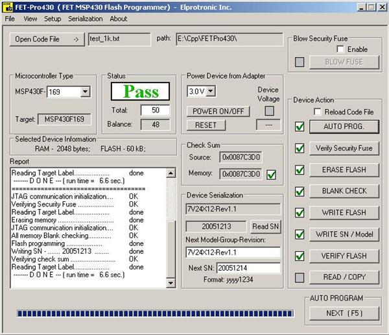
Task: Click the FET-Pro430 title bar app icon
Action: (x=7, y=6)
